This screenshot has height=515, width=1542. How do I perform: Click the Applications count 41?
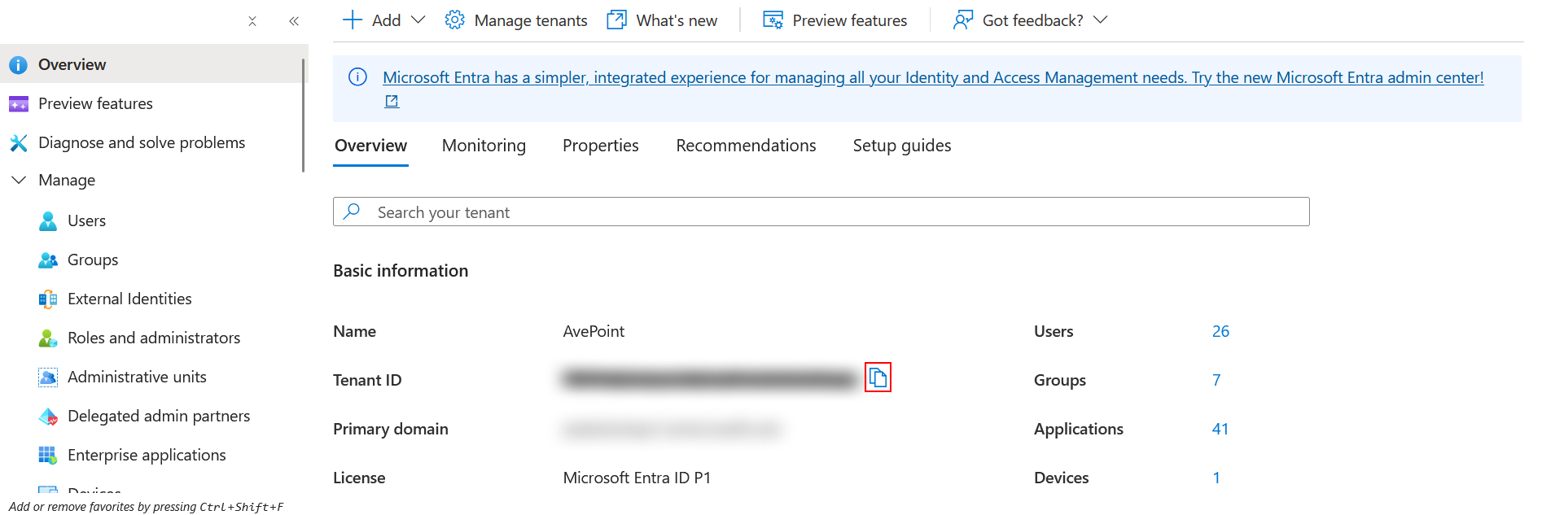1220,429
